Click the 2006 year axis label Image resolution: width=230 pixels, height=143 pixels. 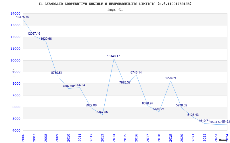(x=23, y=137)
